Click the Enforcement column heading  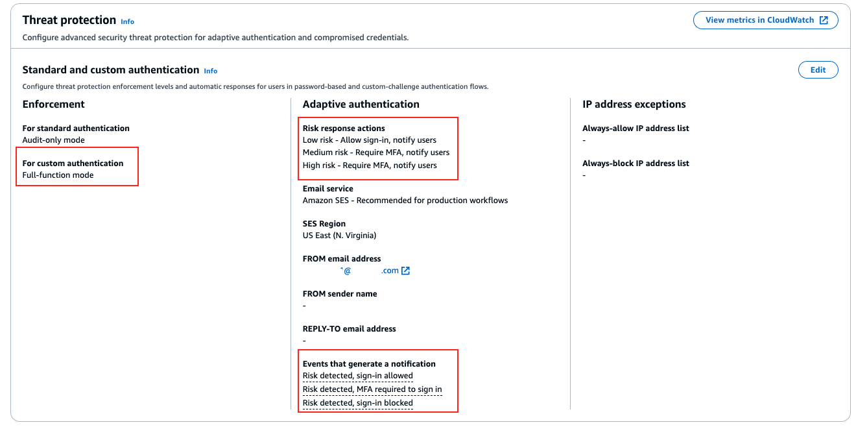click(x=53, y=104)
